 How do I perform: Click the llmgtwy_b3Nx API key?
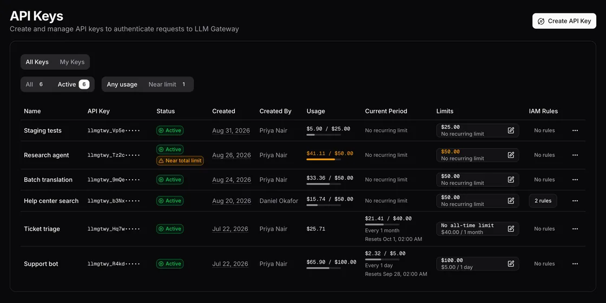pyautogui.click(x=114, y=201)
